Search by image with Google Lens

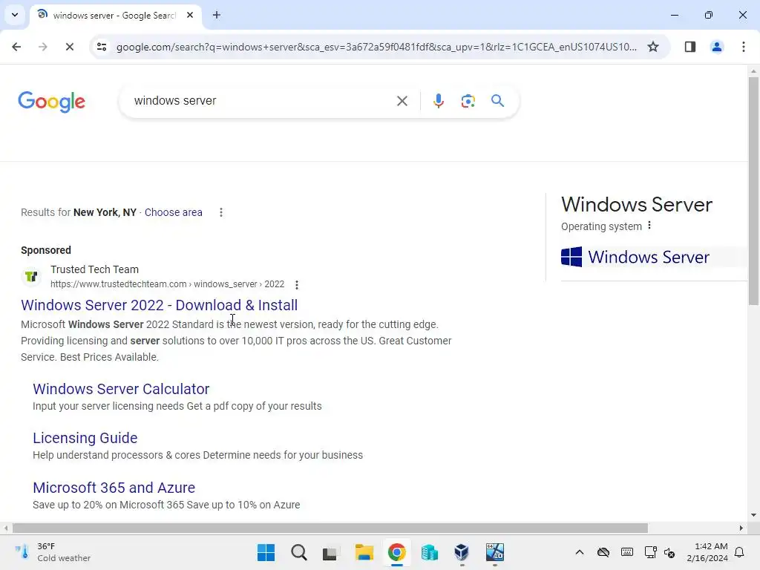point(468,101)
